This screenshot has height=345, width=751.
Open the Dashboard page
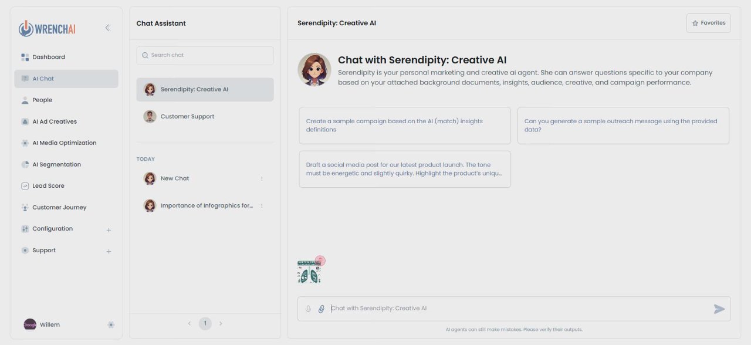tap(49, 57)
